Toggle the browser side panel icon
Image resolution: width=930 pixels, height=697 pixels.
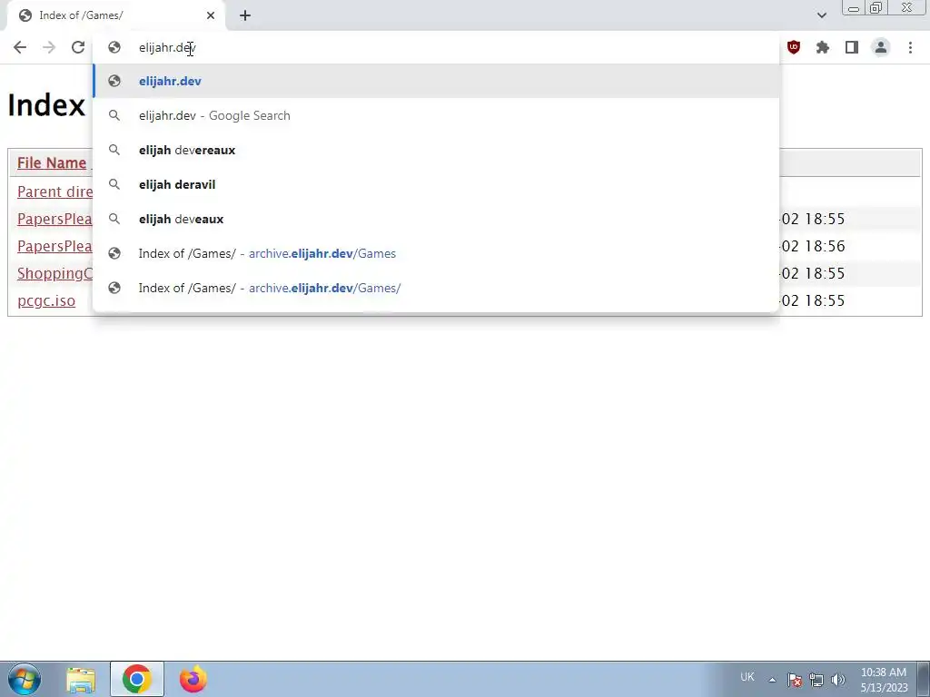852,47
